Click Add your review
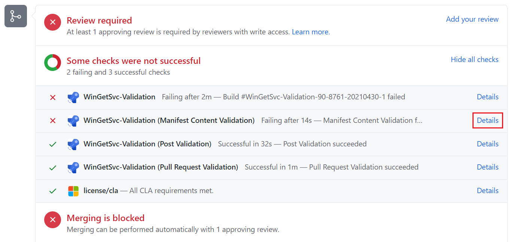 (472, 19)
